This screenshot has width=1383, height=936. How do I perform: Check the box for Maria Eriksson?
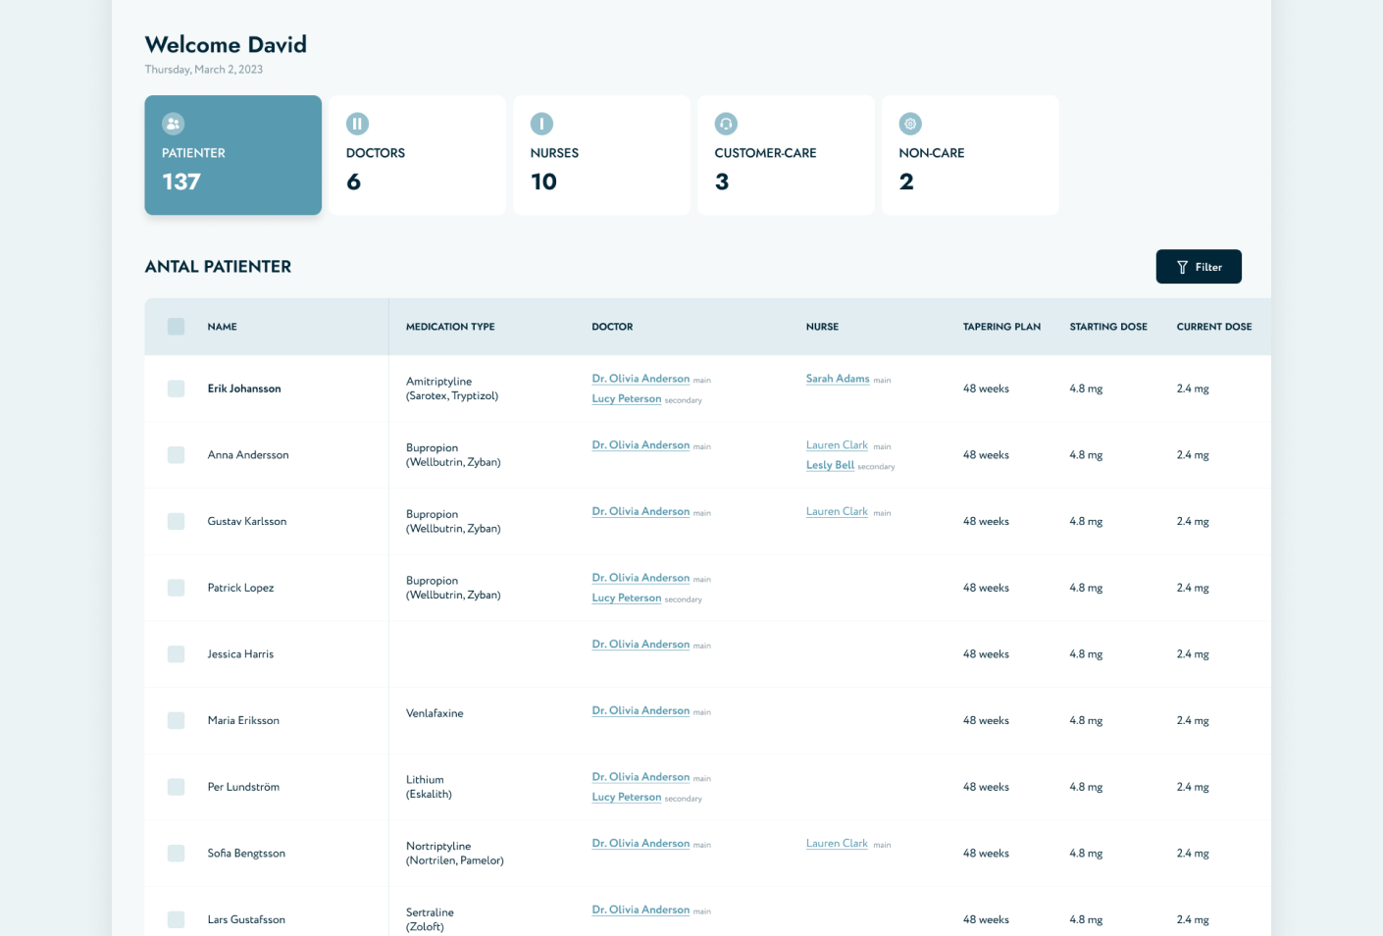[x=177, y=720]
